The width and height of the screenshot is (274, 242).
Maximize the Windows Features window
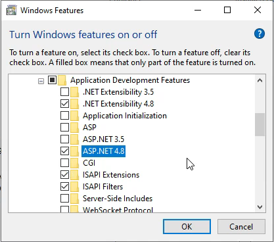pos(227,10)
